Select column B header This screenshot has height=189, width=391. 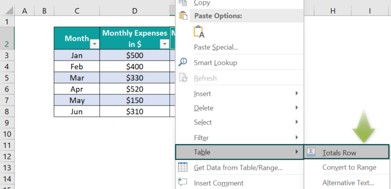(x=44, y=11)
